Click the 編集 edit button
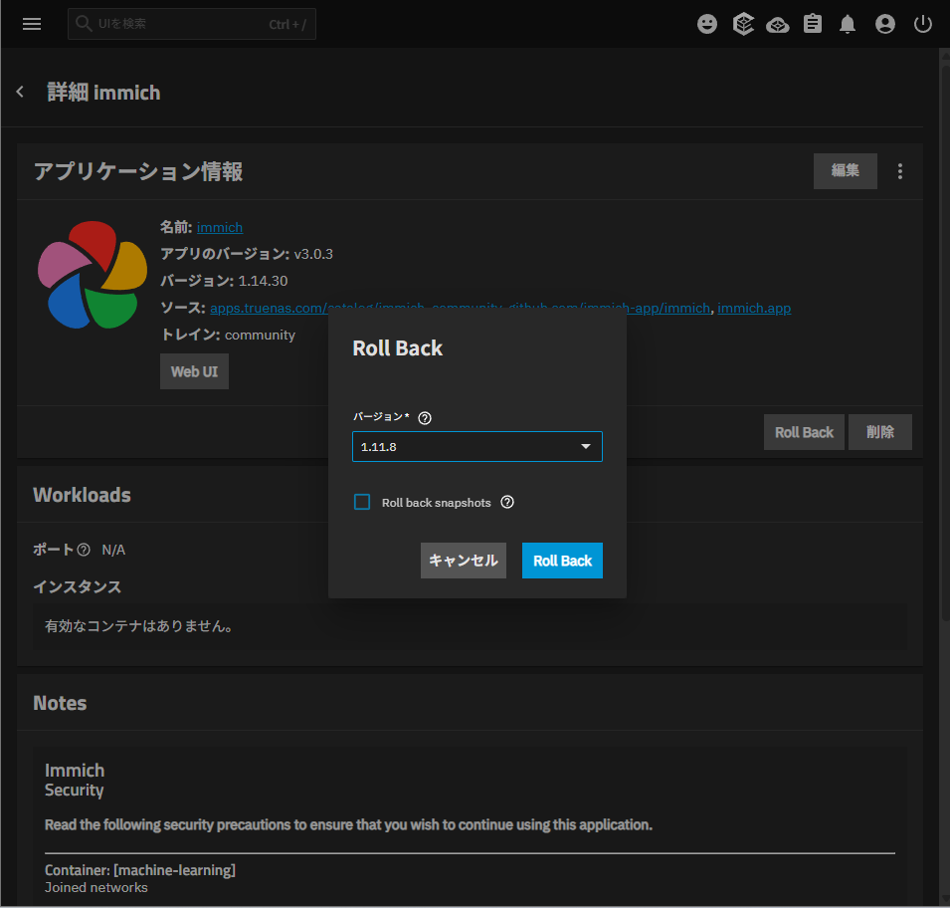The height and width of the screenshot is (908, 950). coord(845,171)
